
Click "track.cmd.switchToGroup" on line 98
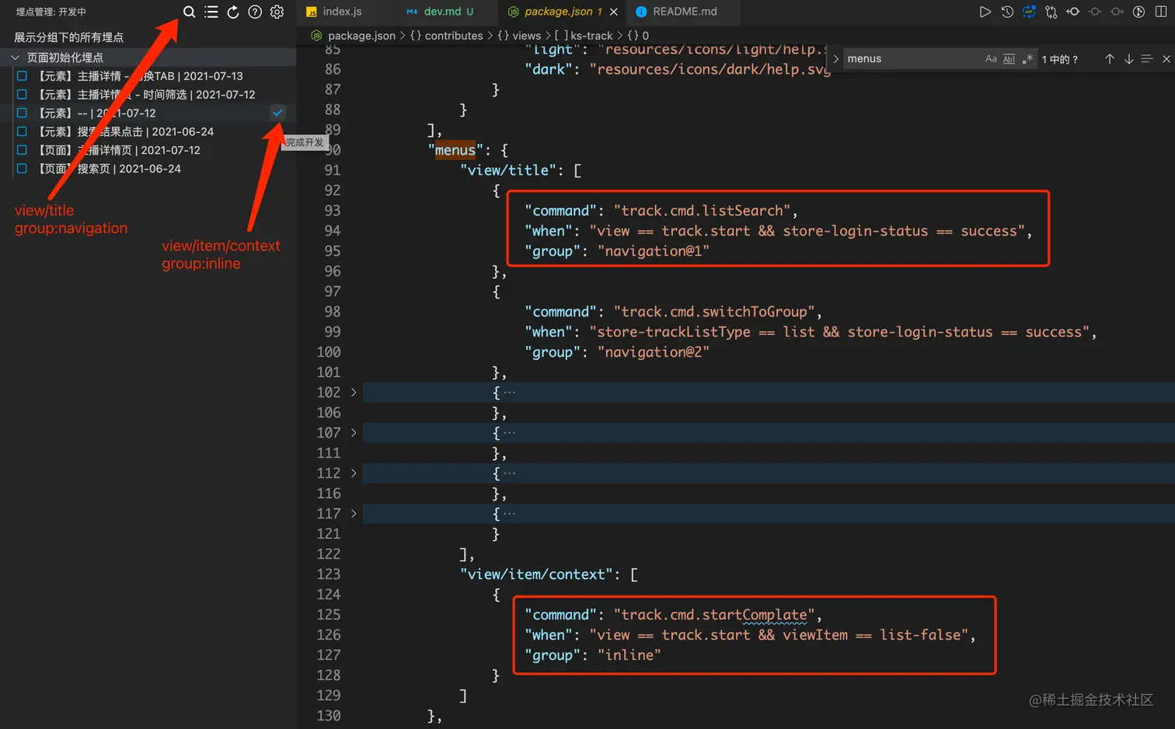[714, 312]
